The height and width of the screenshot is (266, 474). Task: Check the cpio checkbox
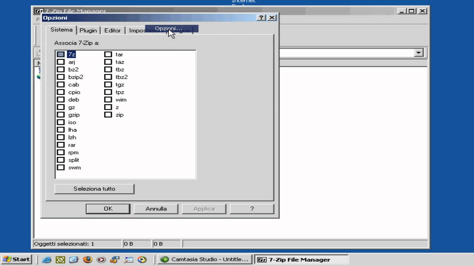(x=61, y=92)
